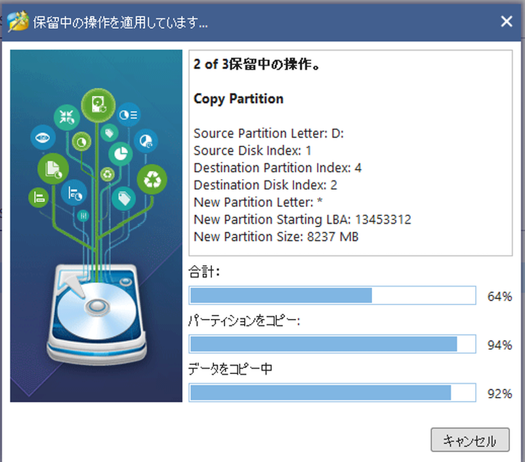Close the pending operations dialog
The height and width of the screenshot is (462, 525).
click(506, 22)
